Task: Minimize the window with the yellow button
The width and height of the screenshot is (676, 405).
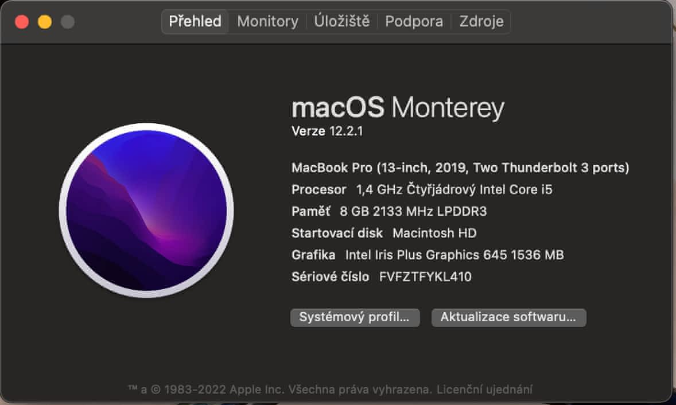Action: point(45,22)
